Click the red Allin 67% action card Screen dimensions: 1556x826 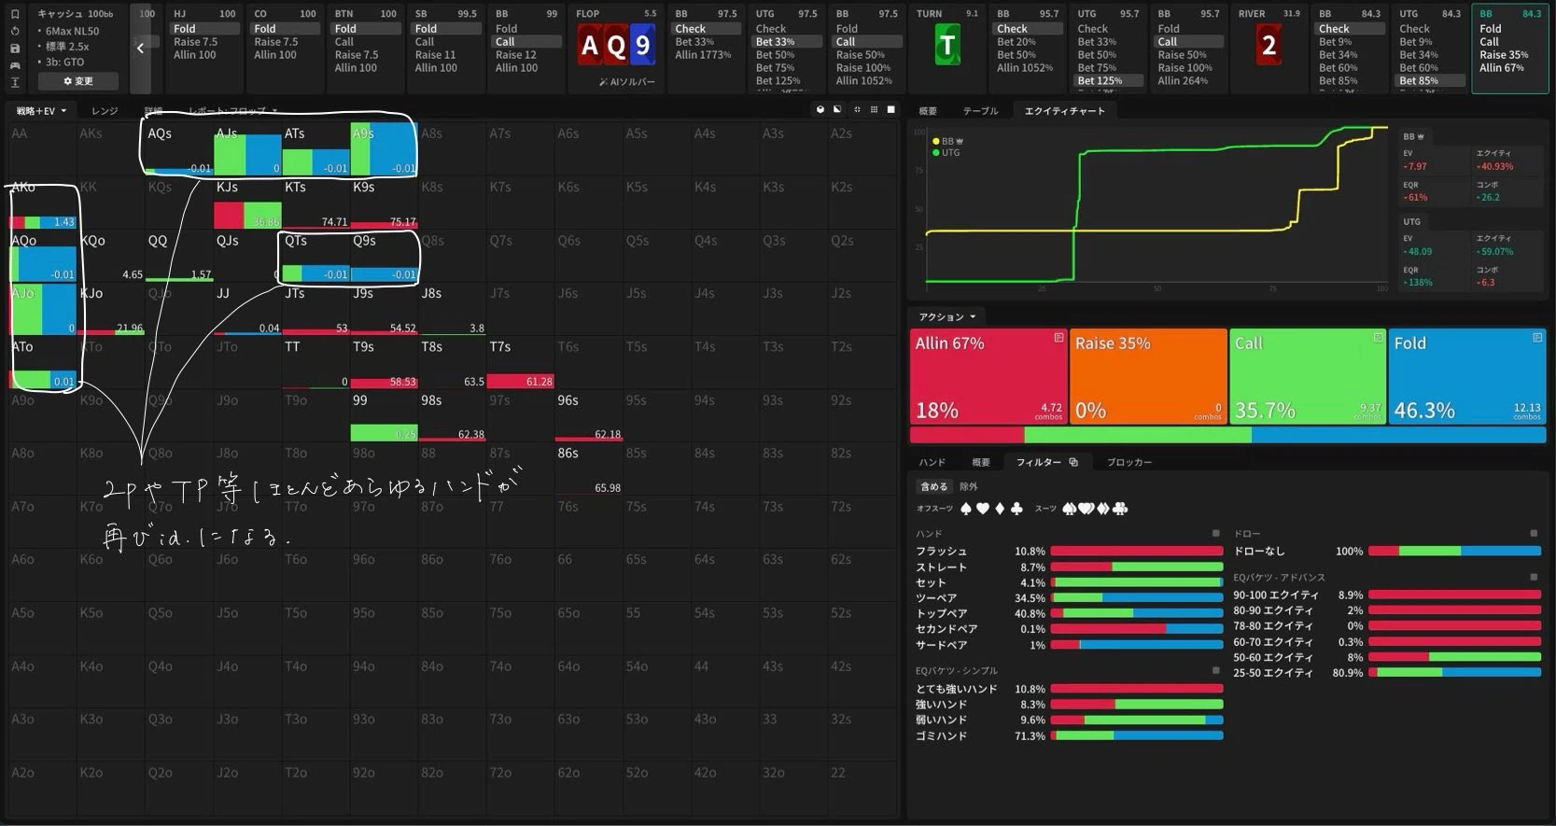[x=988, y=375]
